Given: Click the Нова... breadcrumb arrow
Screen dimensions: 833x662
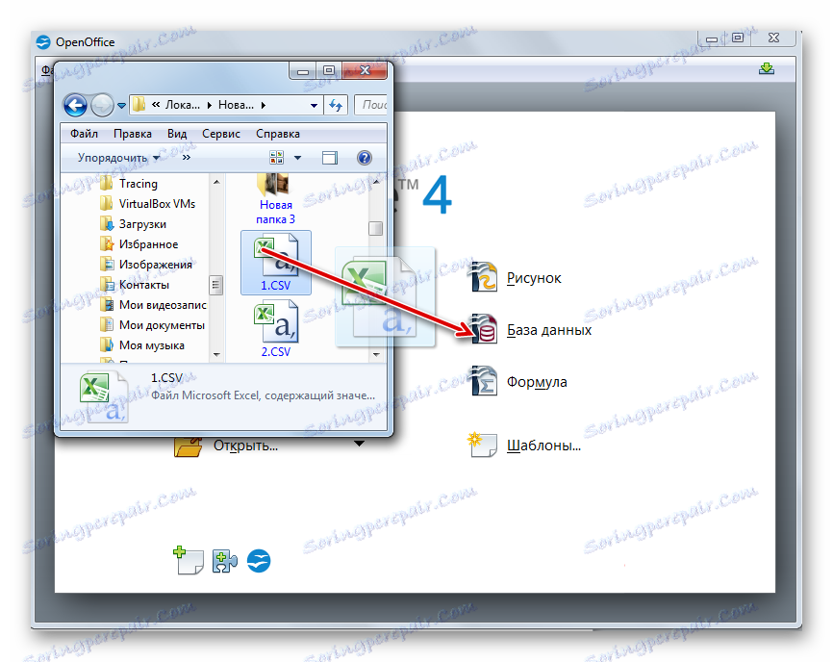Looking at the screenshot, I should click(x=263, y=105).
